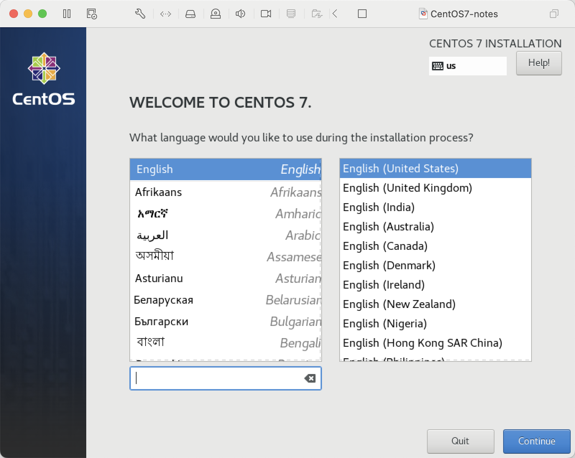This screenshot has height=458, width=575.
Task: Click the keyboard layout icon
Action: pos(437,66)
